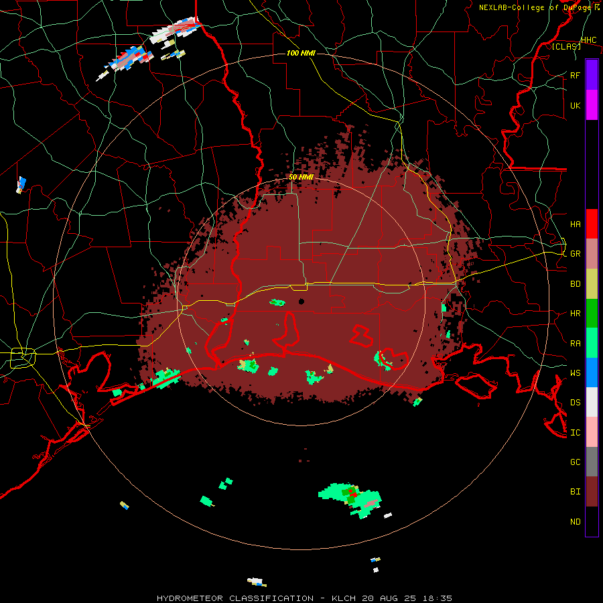Click the "[CLAS]" units label
The image size is (603, 603).
(566, 46)
